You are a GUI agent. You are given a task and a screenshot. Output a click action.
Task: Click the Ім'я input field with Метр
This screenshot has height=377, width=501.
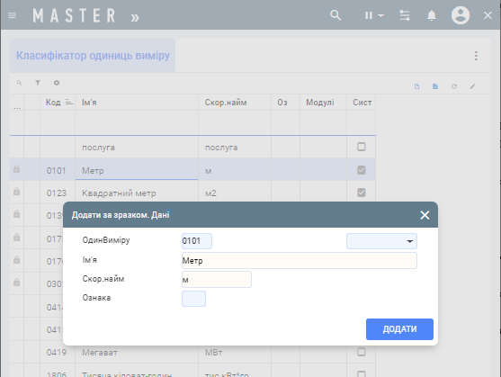click(300, 261)
